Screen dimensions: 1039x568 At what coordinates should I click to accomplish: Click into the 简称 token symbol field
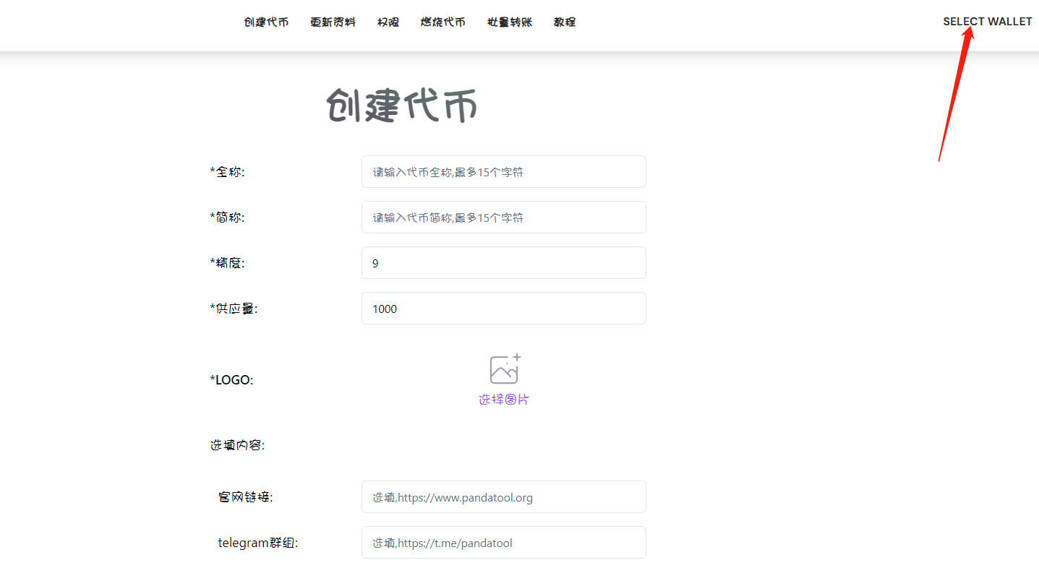(503, 218)
